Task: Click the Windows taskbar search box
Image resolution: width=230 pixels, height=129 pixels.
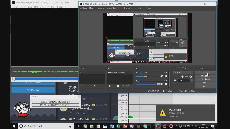Action: pyautogui.click(x=46, y=126)
